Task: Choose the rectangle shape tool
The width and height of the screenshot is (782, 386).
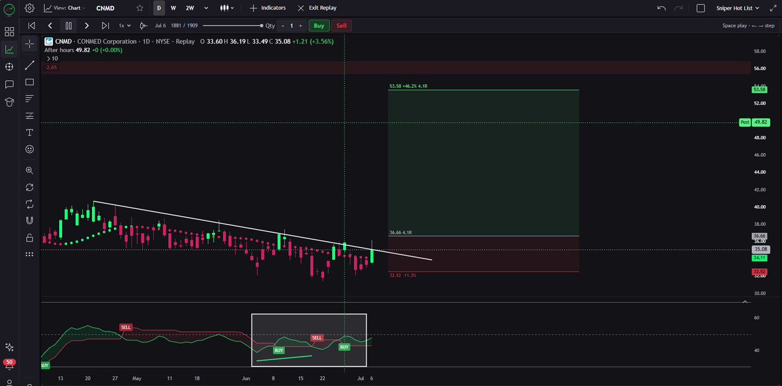Action: (x=29, y=82)
